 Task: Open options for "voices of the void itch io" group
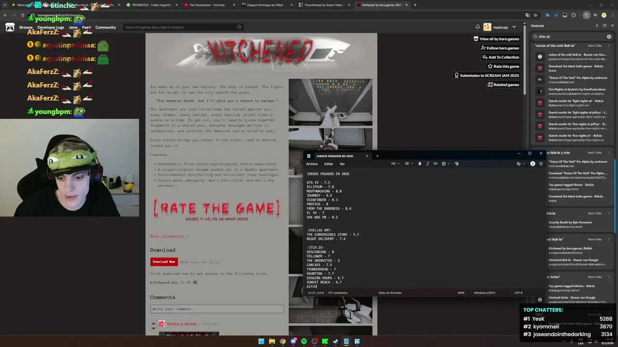609,45
